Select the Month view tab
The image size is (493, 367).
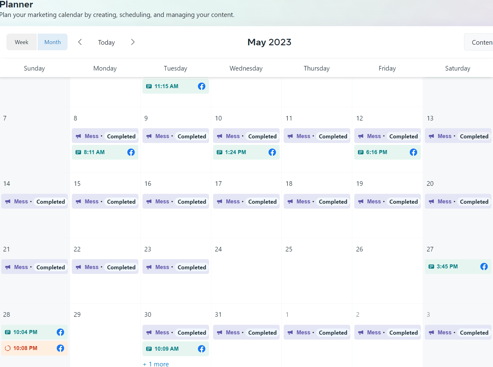(52, 42)
